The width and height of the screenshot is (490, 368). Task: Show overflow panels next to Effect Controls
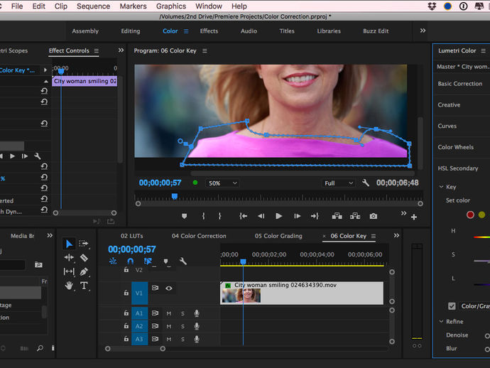(x=121, y=50)
